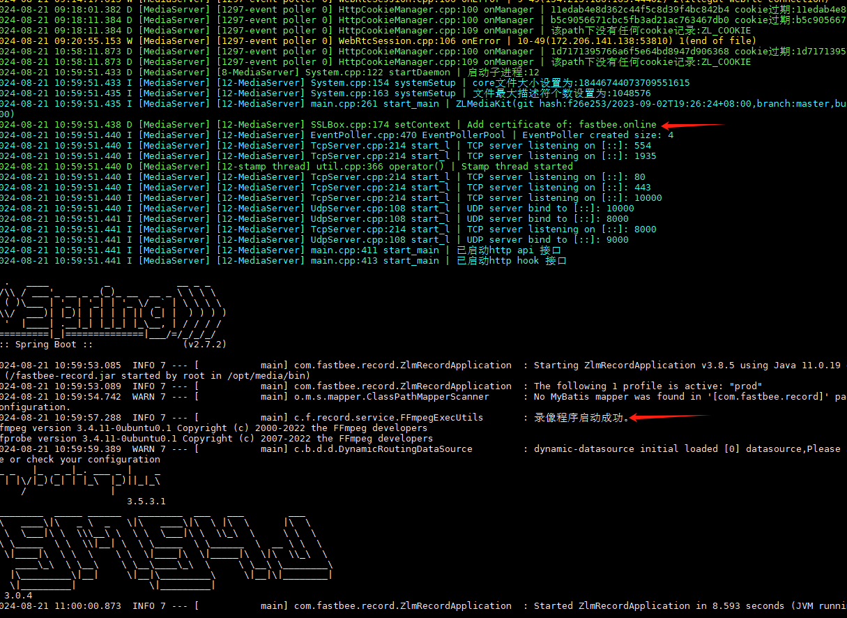847x618 pixels.
Task: Click '已启动http api 接口' message
Action: [x=509, y=250]
